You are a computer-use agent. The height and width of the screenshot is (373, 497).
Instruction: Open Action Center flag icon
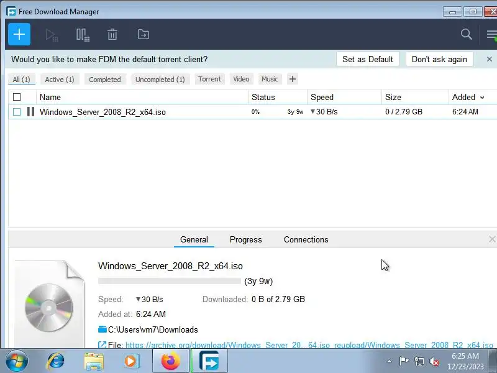tap(404, 361)
